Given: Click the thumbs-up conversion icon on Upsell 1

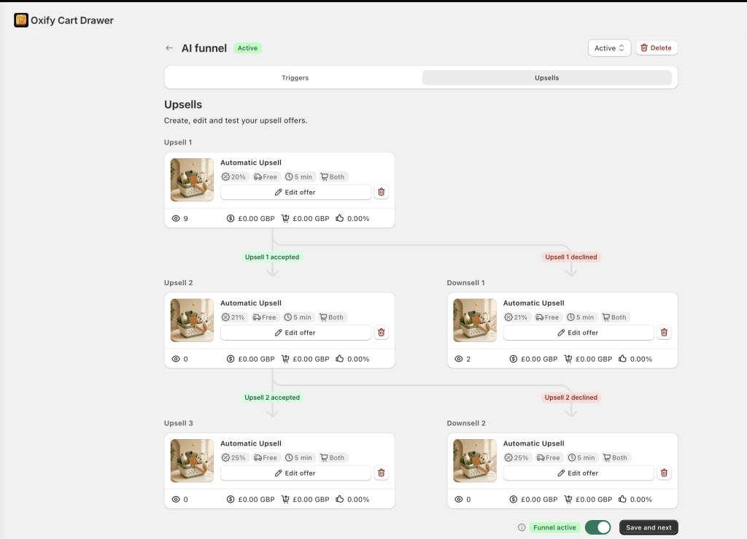Looking at the screenshot, I should click(x=340, y=218).
